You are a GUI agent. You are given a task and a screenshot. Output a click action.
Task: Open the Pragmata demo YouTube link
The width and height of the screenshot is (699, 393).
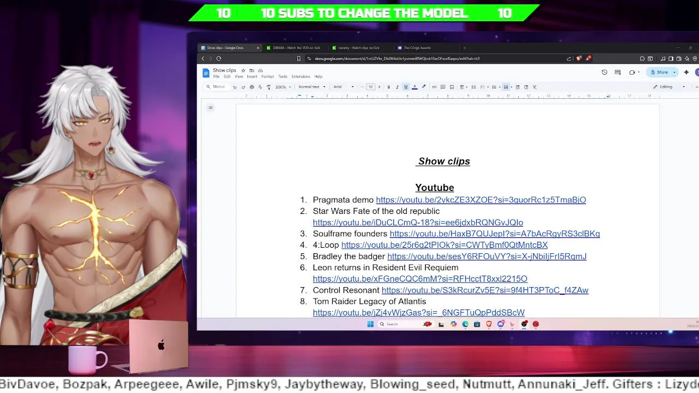click(481, 200)
